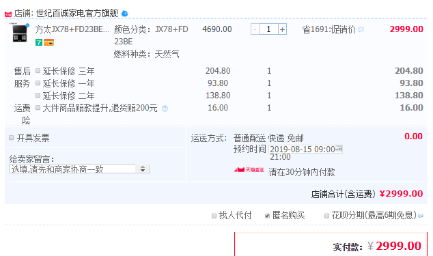
Task: Click the 天猫直送 logo
Action: [x=249, y=170]
